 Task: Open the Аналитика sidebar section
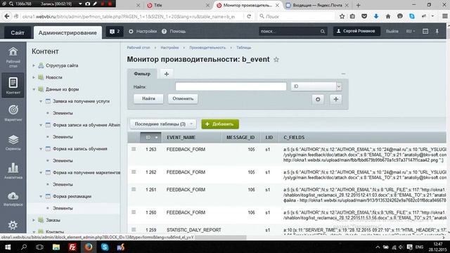tap(13, 171)
